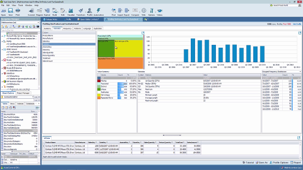Screen dimensions: 303x170
Task: Open the Object Explorer database dropdown
Action: coord(33,97)
